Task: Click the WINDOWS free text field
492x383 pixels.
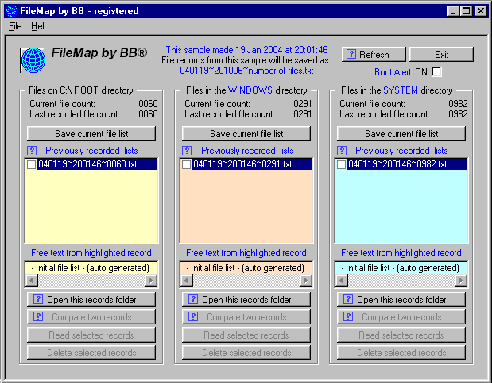Action: coord(246,268)
